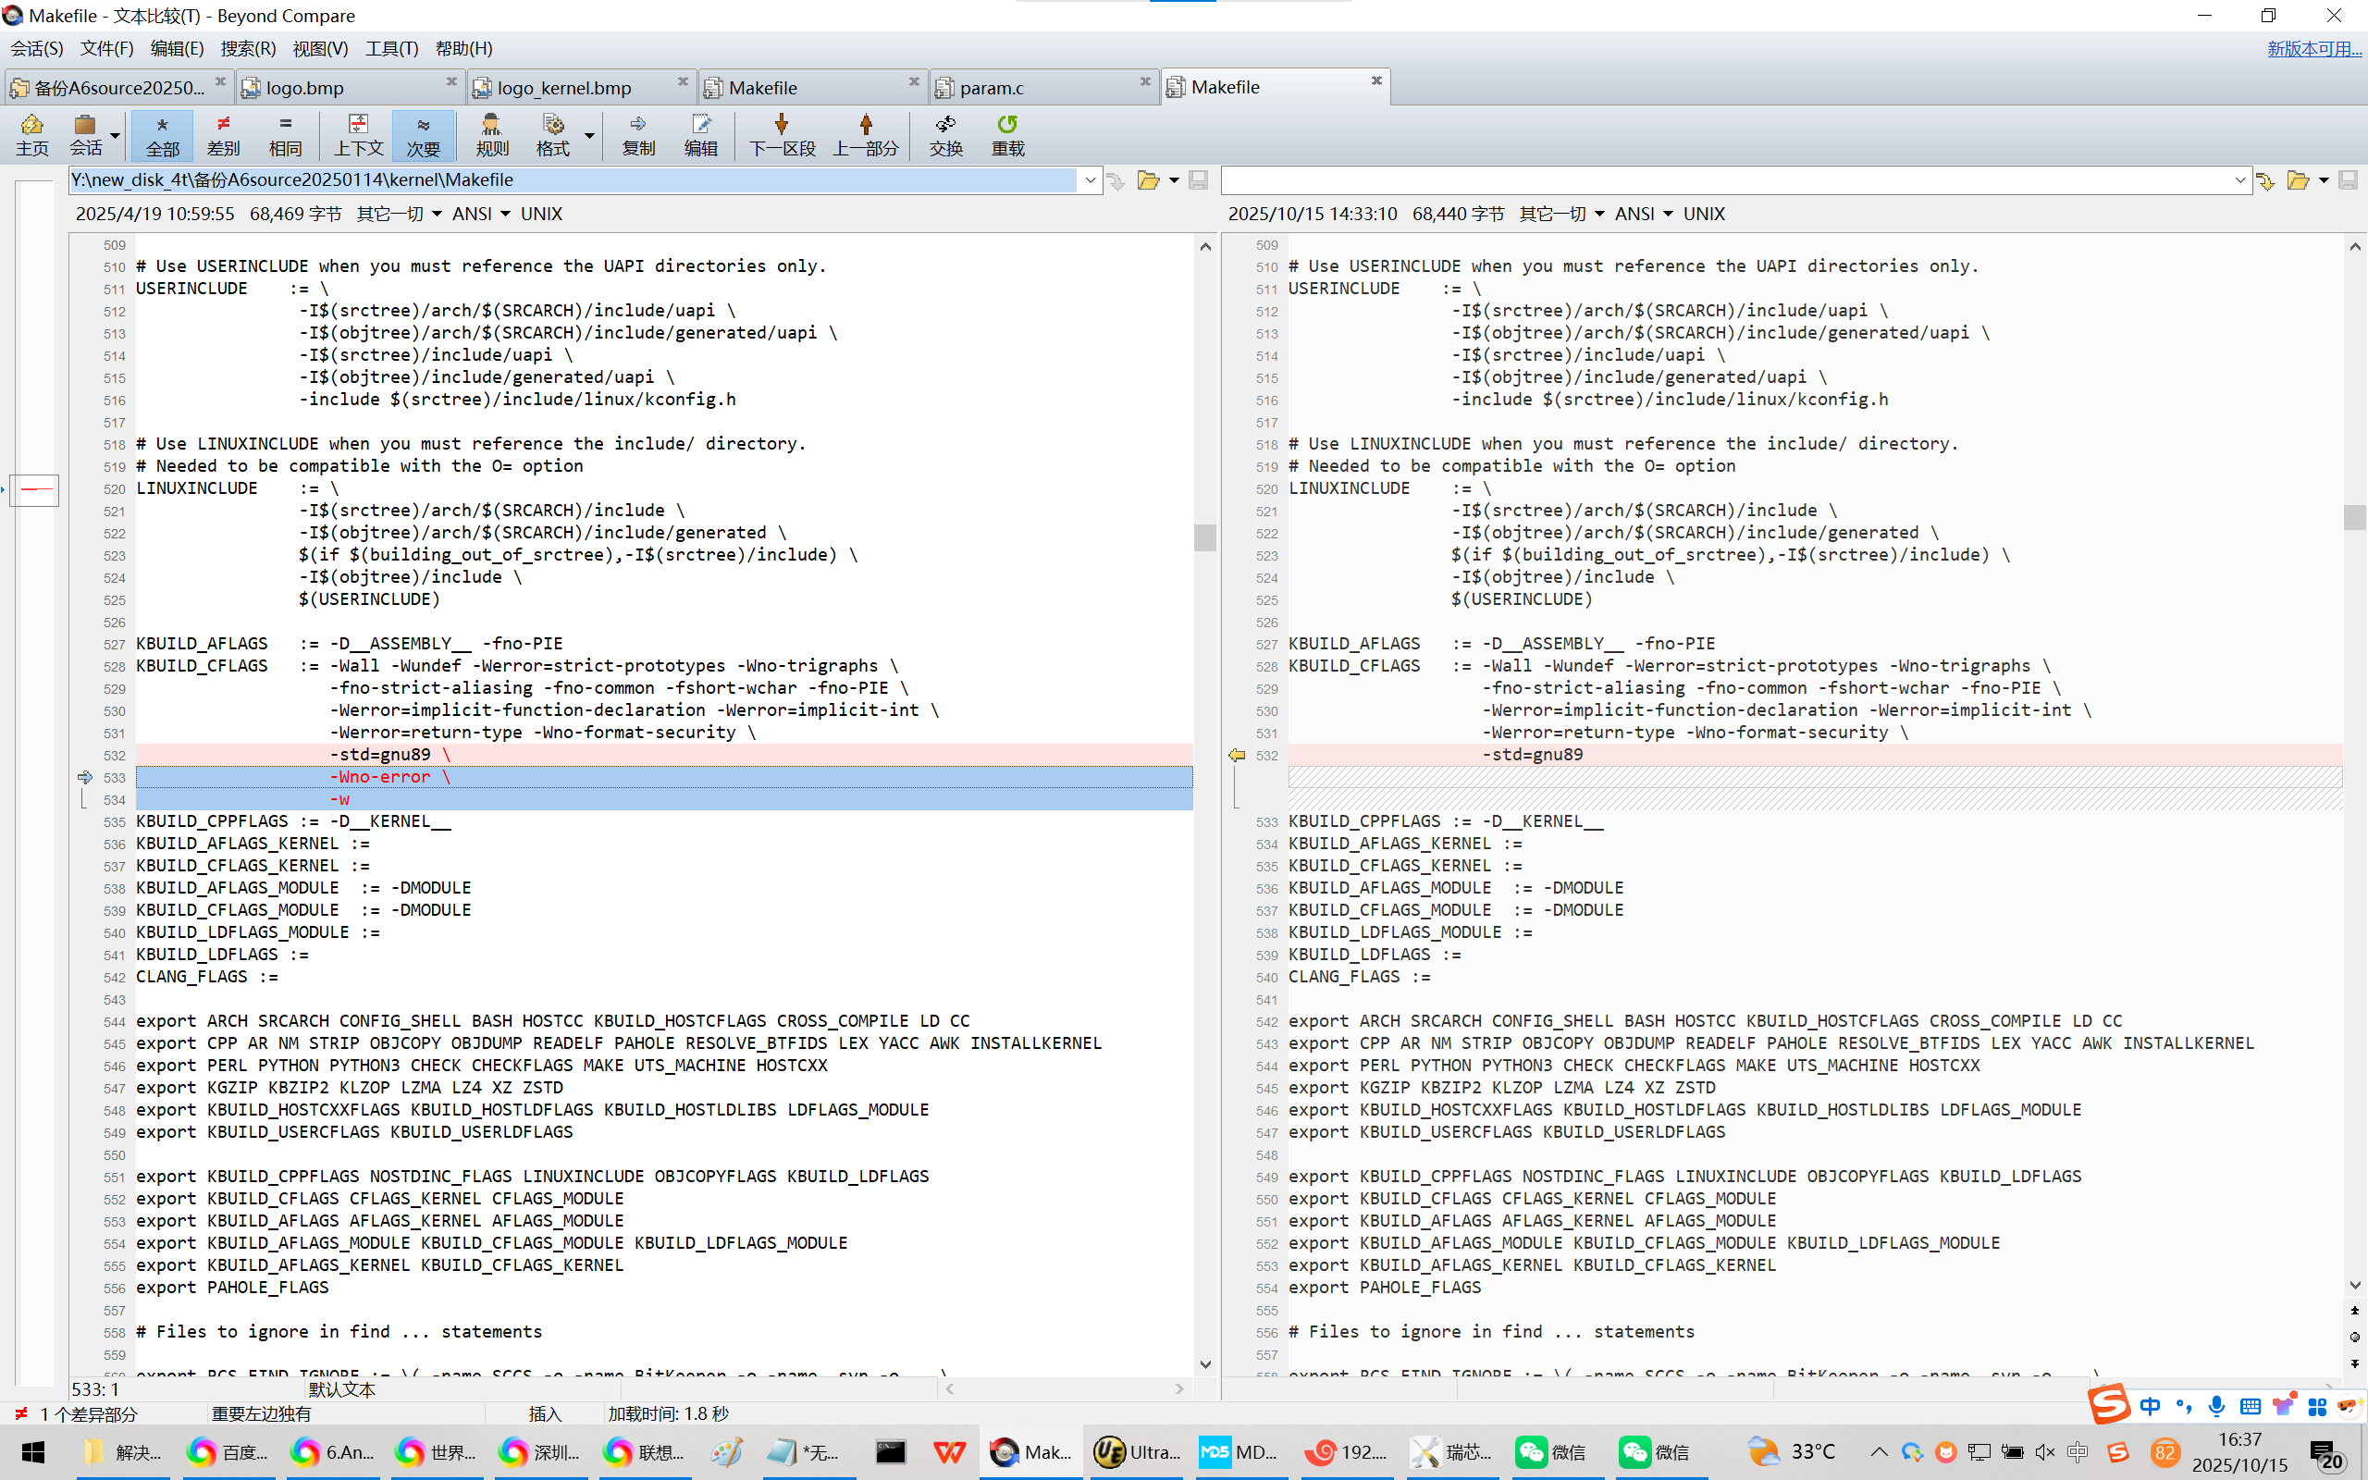The width and height of the screenshot is (2368, 1480).
Task: Go to previous difference part (上一部分)
Action: pyautogui.click(x=865, y=134)
